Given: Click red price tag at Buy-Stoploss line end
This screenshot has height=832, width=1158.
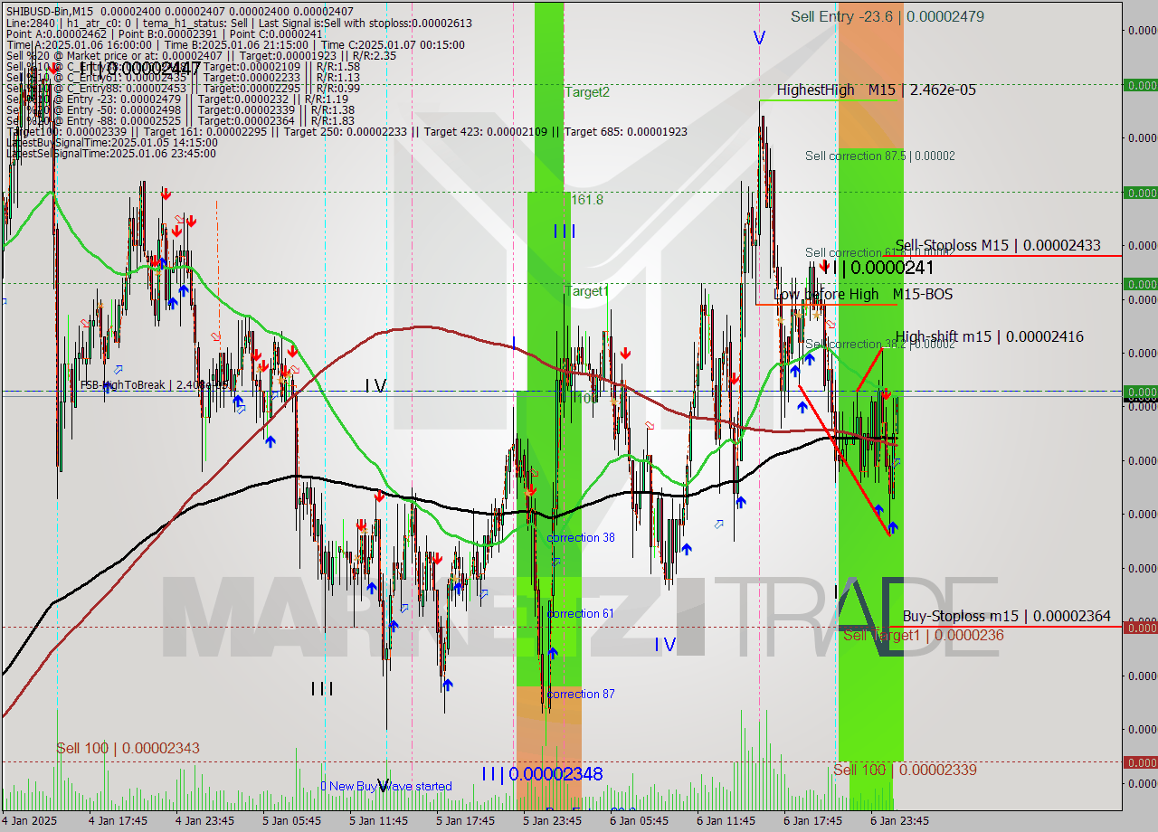Looking at the screenshot, I should pyautogui.click(x=1140, y=627).
